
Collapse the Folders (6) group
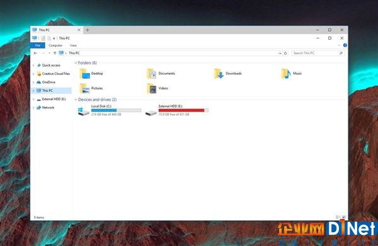(x=76, y=63)
